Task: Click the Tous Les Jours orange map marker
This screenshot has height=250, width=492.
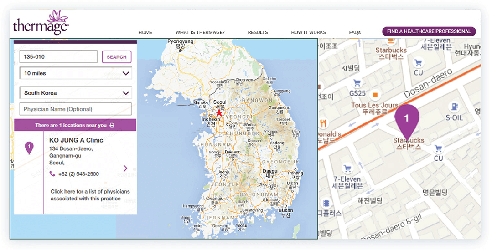Action: pos(375,95)
